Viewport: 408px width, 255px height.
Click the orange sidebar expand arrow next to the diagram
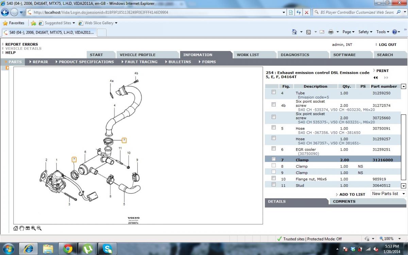point(7,68)
